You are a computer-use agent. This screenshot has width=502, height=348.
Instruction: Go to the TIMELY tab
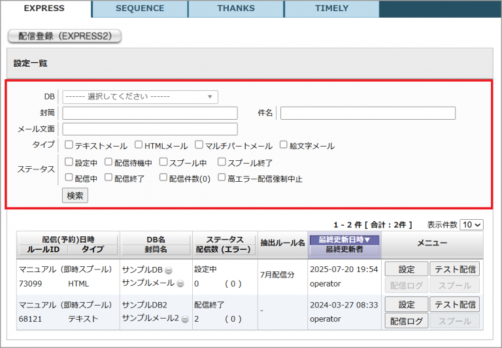[x=331, y=9]
